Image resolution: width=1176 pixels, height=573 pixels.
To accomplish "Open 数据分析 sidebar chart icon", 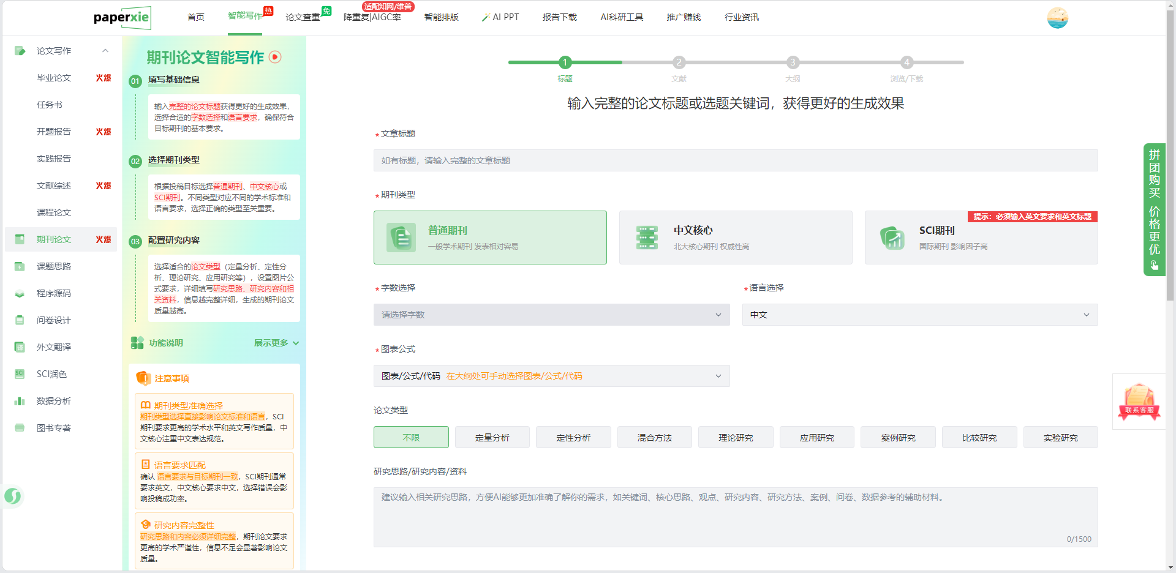I will pyautogui.click(x=20, y=401).
